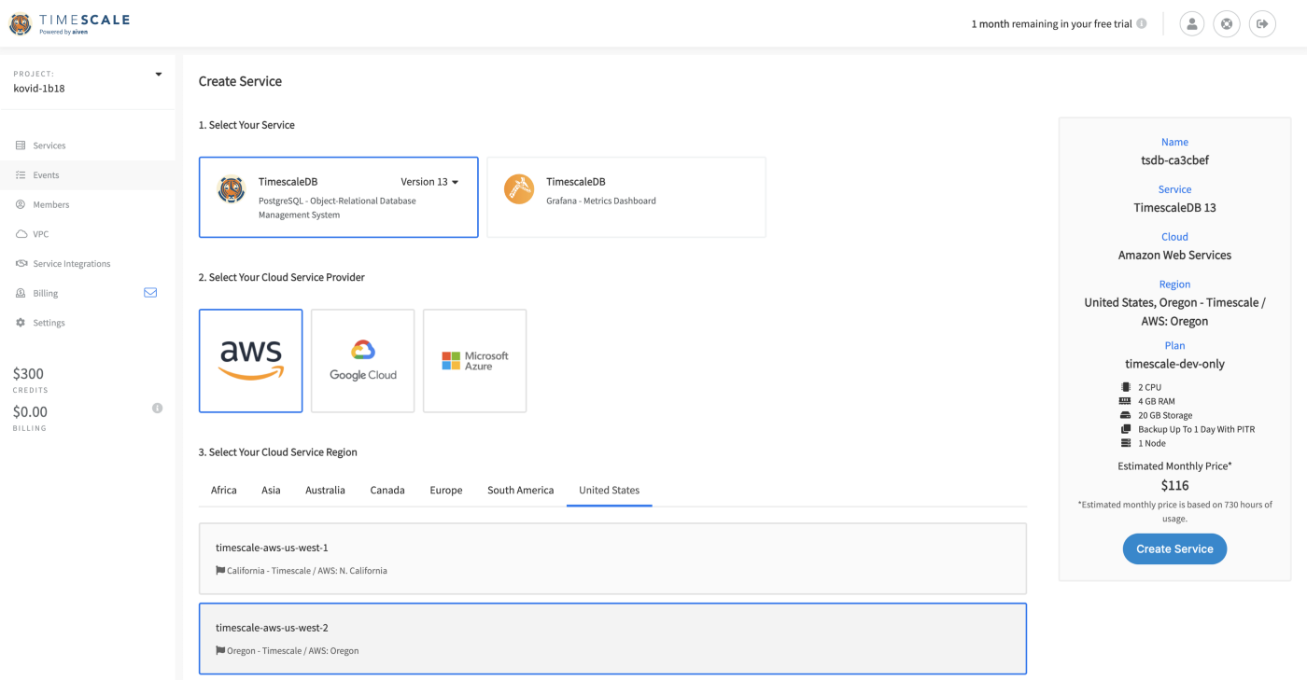Click the node server icon in plan summary

coord(1125,444)
